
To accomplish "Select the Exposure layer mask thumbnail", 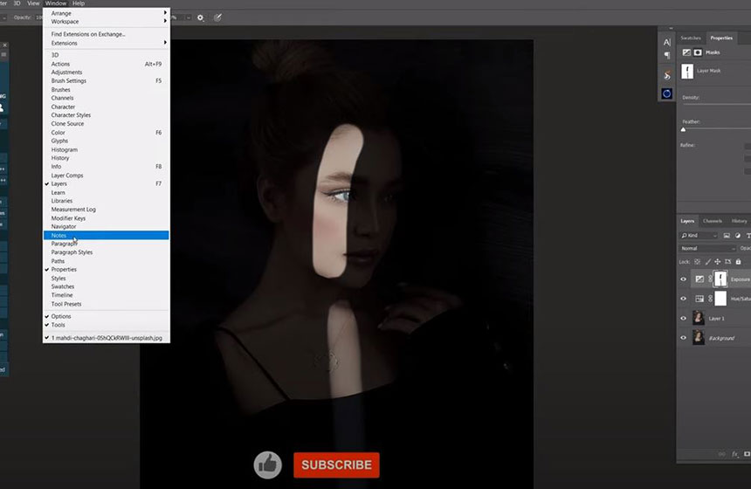I will pos(721,279).
